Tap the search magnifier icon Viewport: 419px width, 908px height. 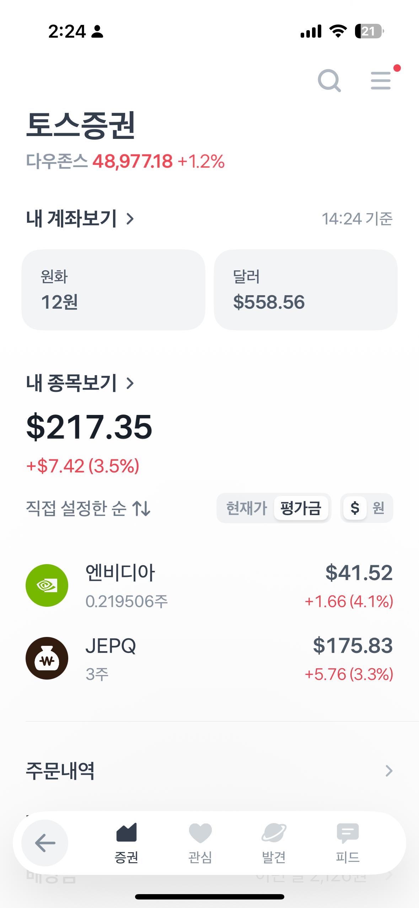point(329,81)
